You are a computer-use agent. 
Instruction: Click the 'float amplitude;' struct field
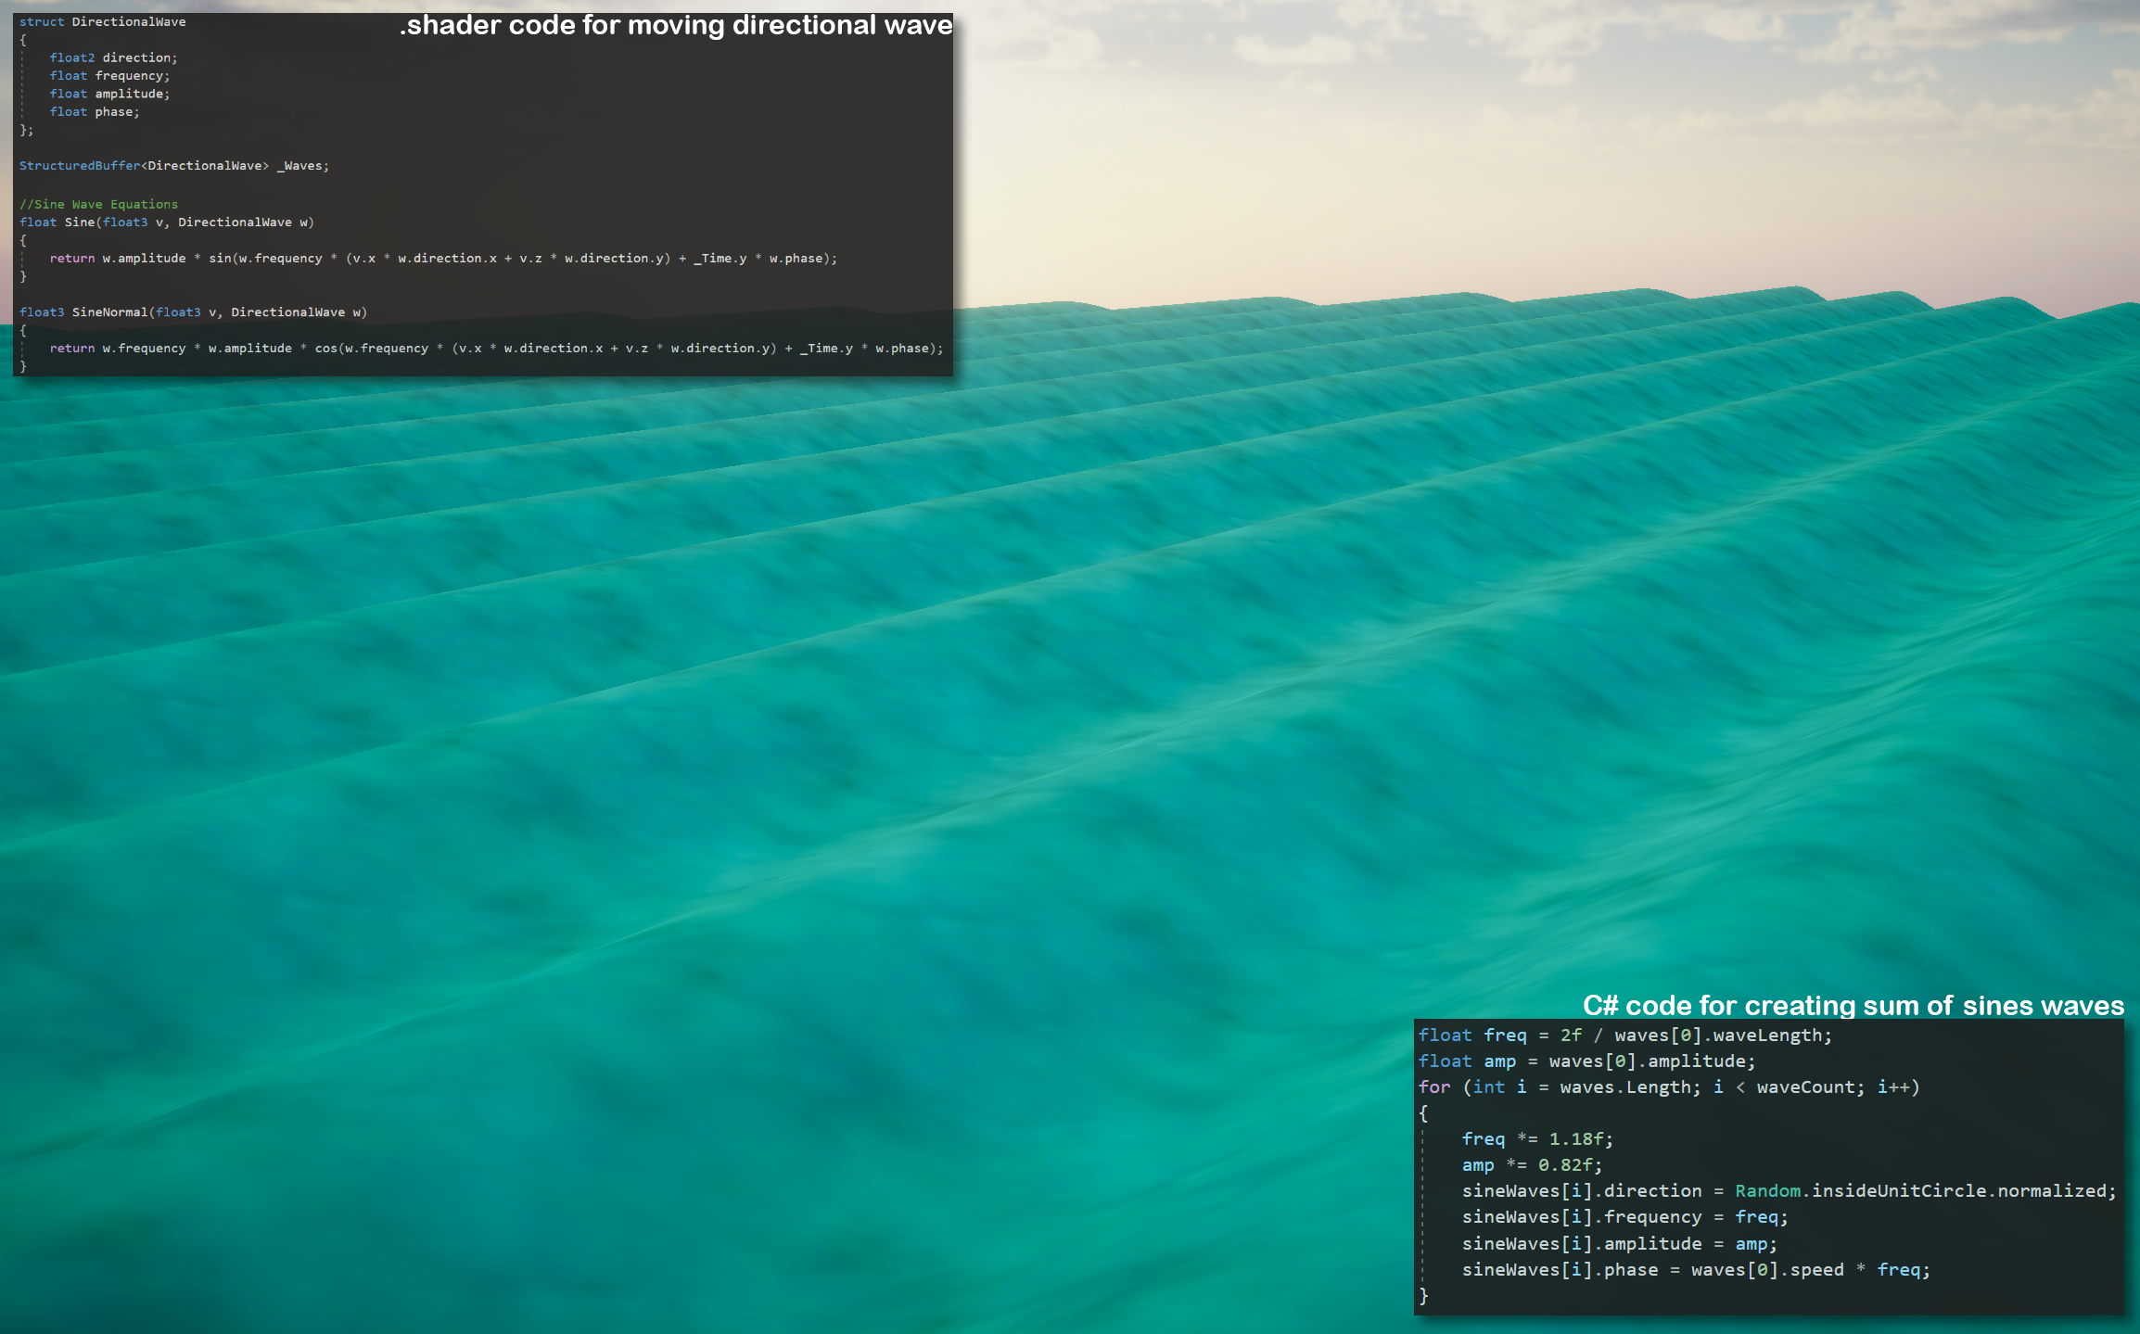[109, 94]
